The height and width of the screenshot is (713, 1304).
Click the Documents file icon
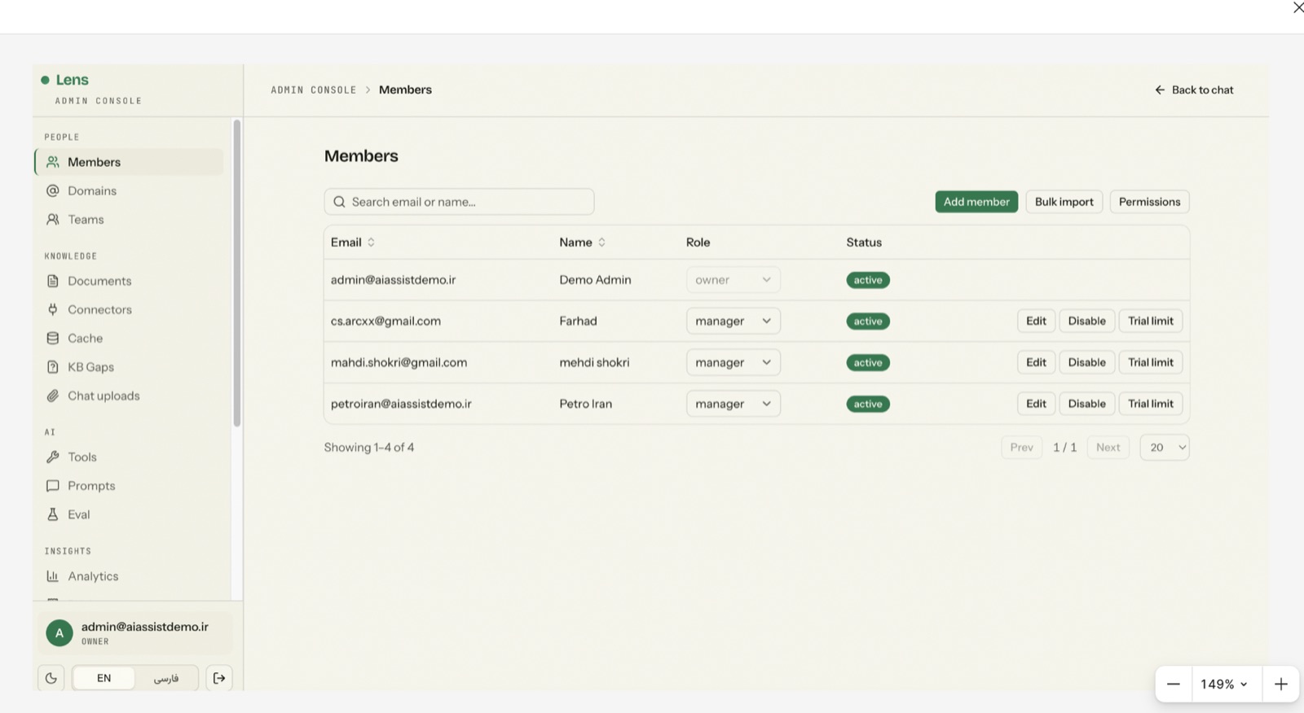[x=53, y=281]
